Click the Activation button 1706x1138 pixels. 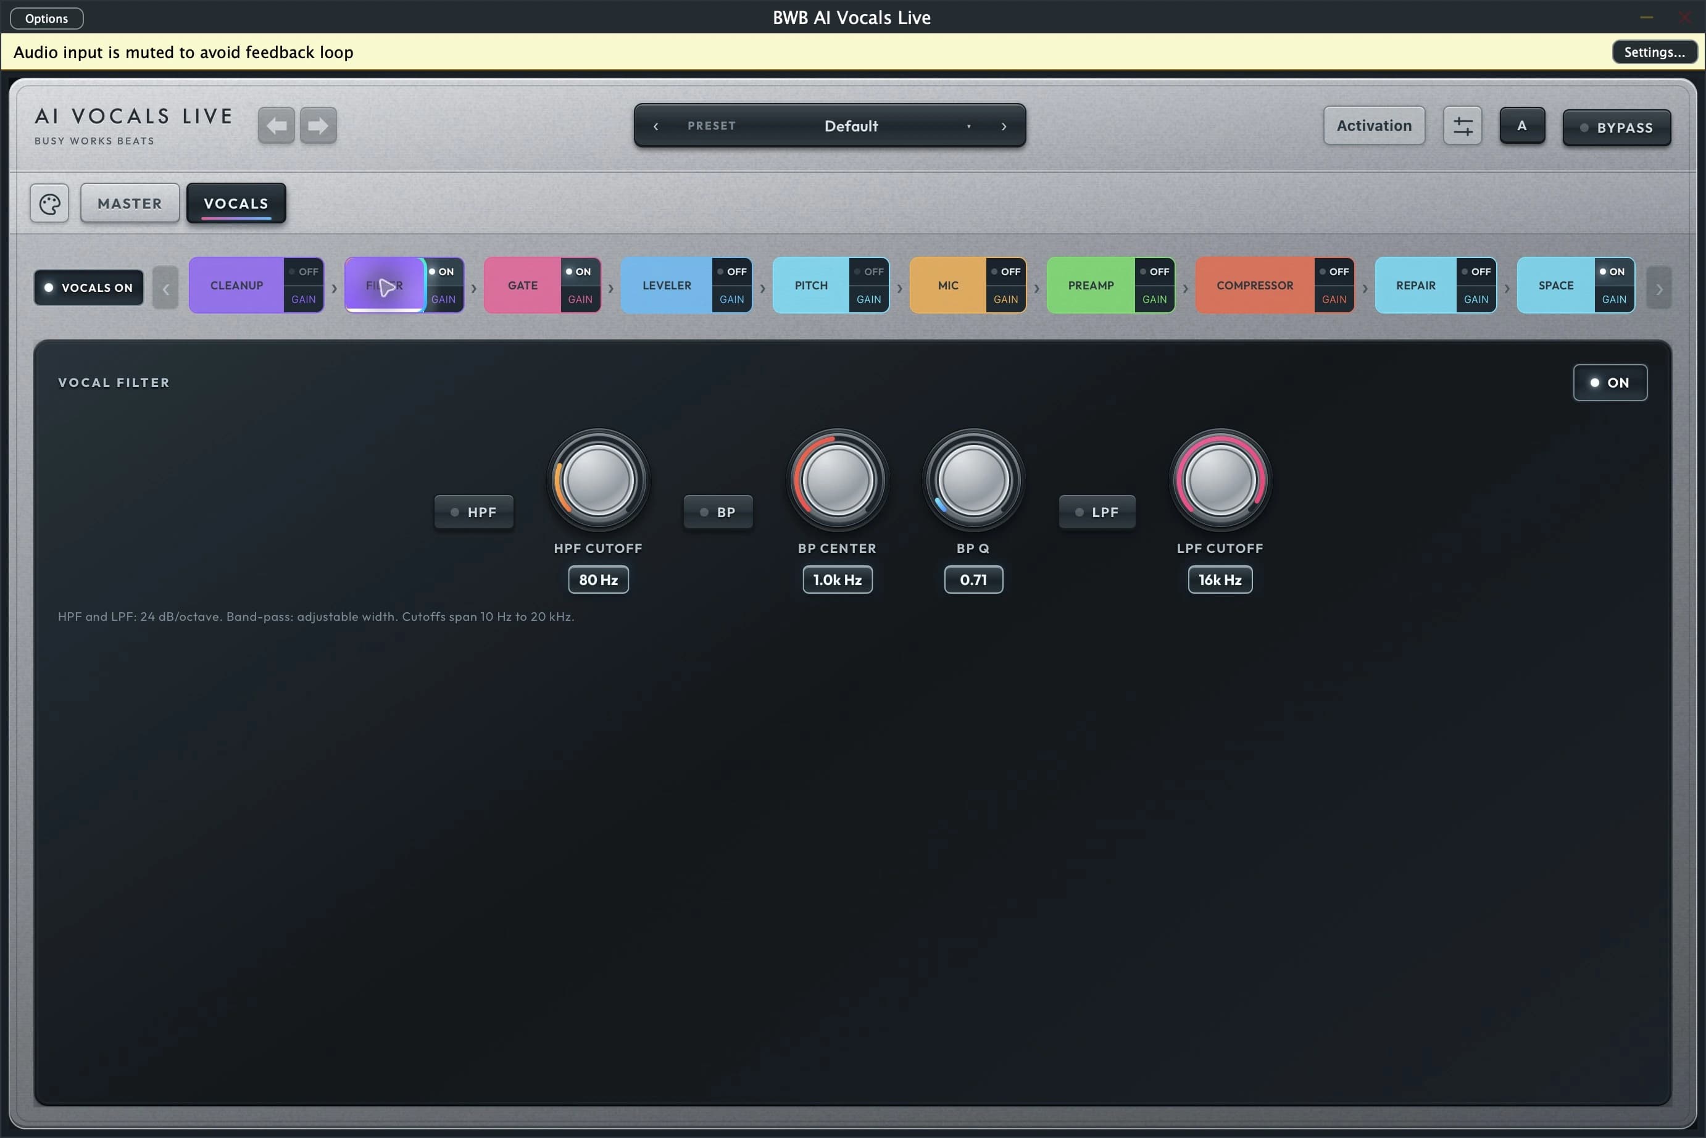pyautogui.click(x=1374, y=125)
